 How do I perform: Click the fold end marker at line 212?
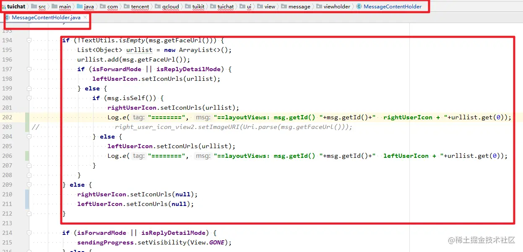click(x=29, y=213)
